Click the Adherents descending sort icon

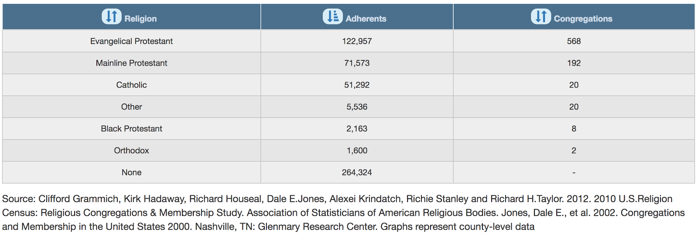click(x=332, y=17)
